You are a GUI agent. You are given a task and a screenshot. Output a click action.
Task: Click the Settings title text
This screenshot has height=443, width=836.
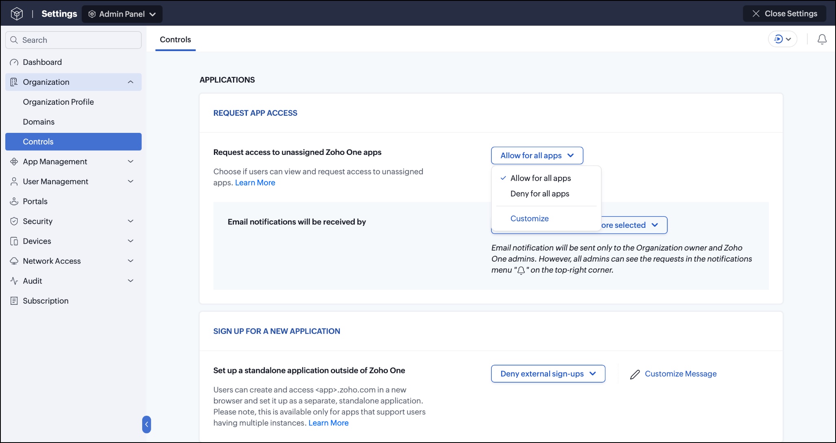(x=59, y=14)
